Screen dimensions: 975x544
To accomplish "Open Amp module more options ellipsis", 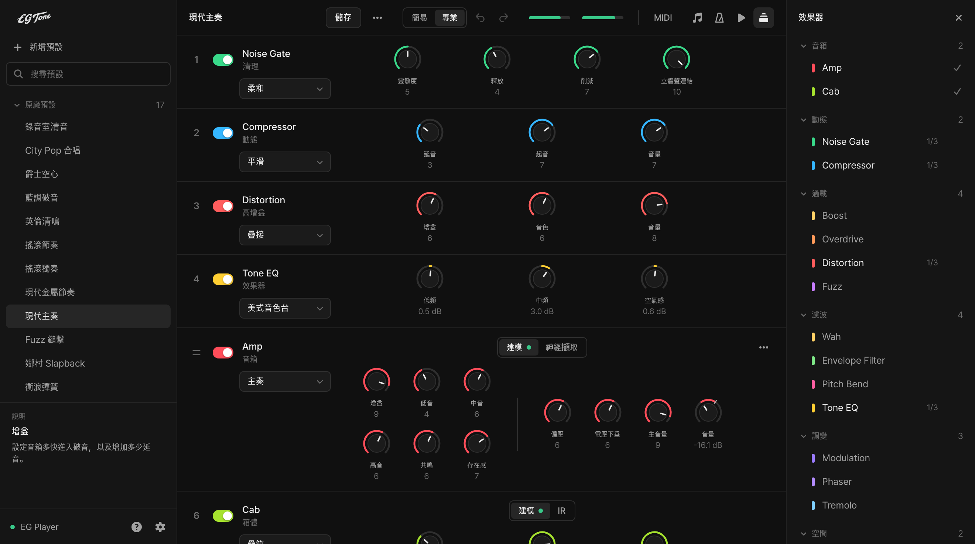I will pyautogui.click(x=763, y=347).
